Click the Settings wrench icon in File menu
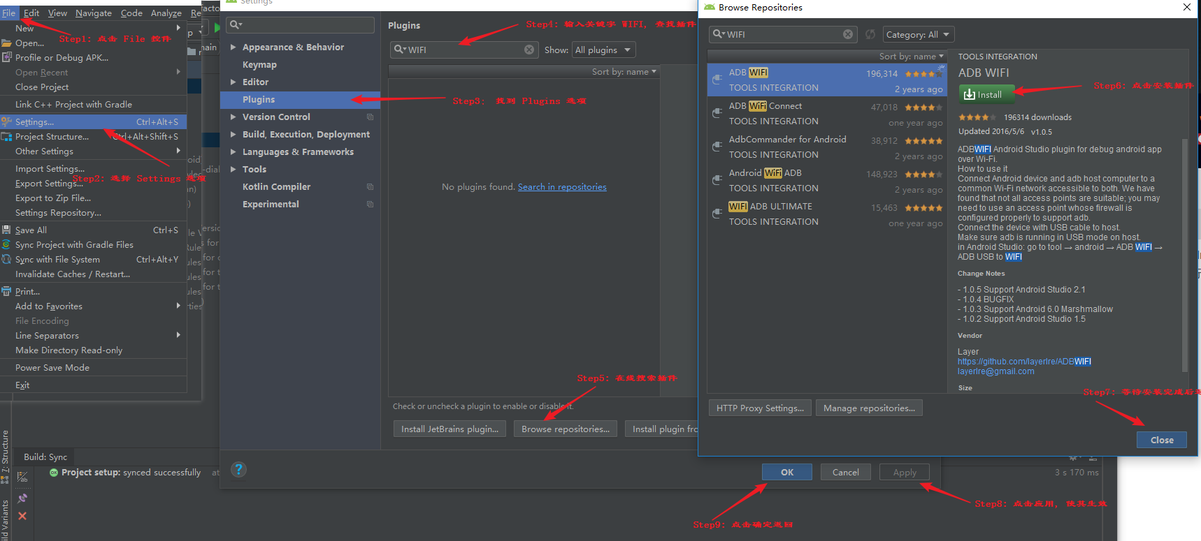This screenshot has height=541, width=1201. tap(6, 121)
